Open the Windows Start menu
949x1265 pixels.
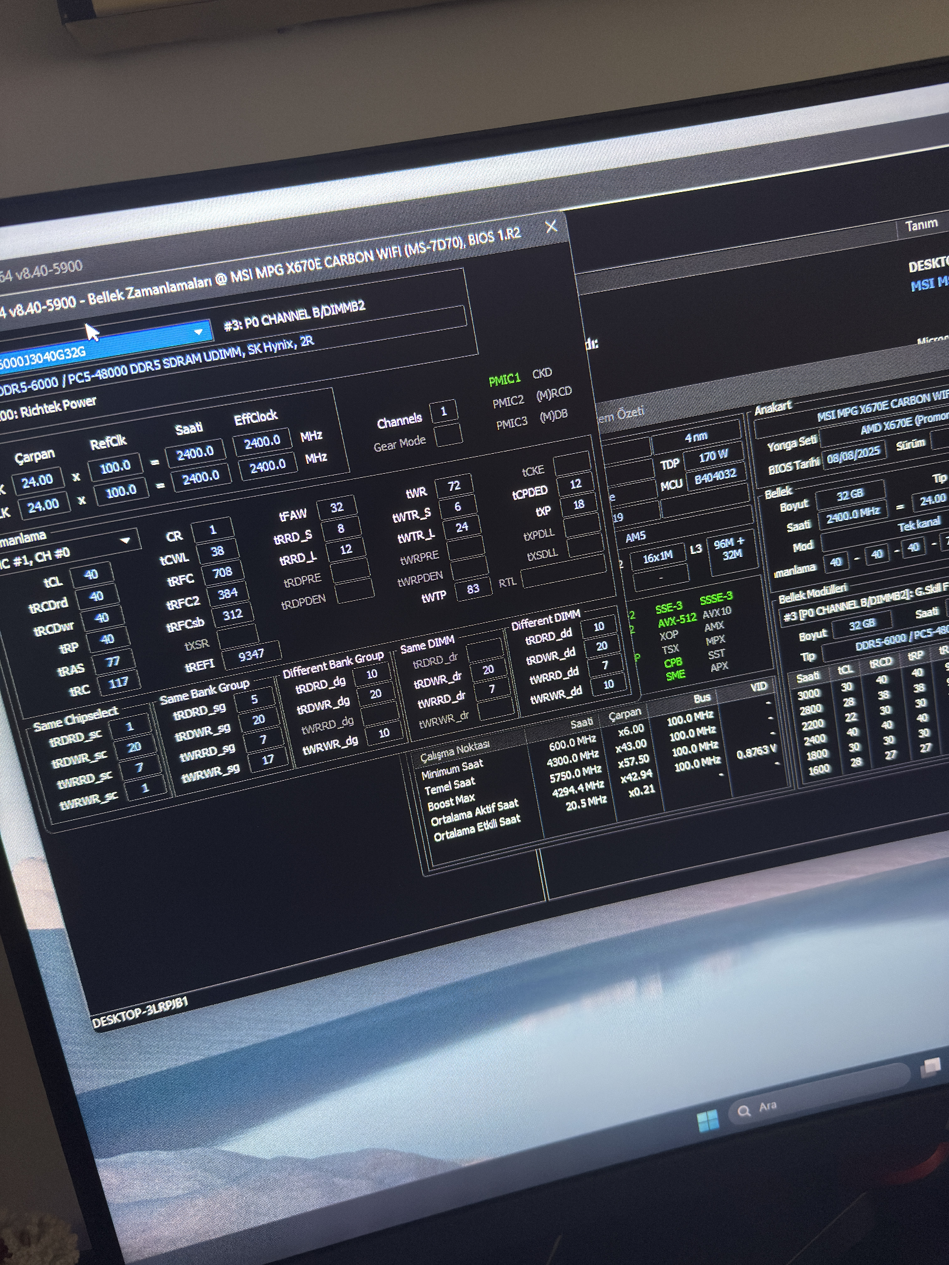coord(708,1120)
